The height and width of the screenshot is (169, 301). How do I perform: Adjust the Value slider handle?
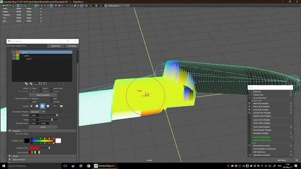tap(52, 120)
